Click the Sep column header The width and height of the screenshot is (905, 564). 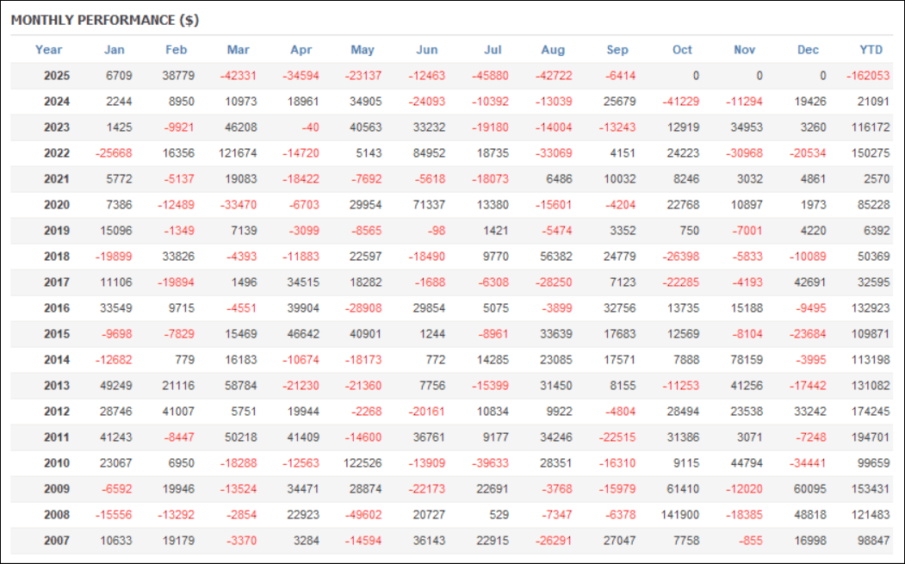coord(617,50)
